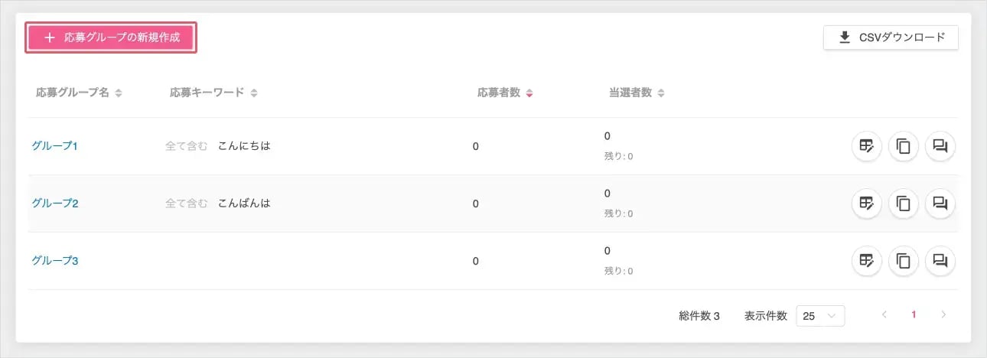The width and height of the screenshot is (987, 358).
Task: Duplicate グループ3 via the copy icon
Action: point(904,261)
